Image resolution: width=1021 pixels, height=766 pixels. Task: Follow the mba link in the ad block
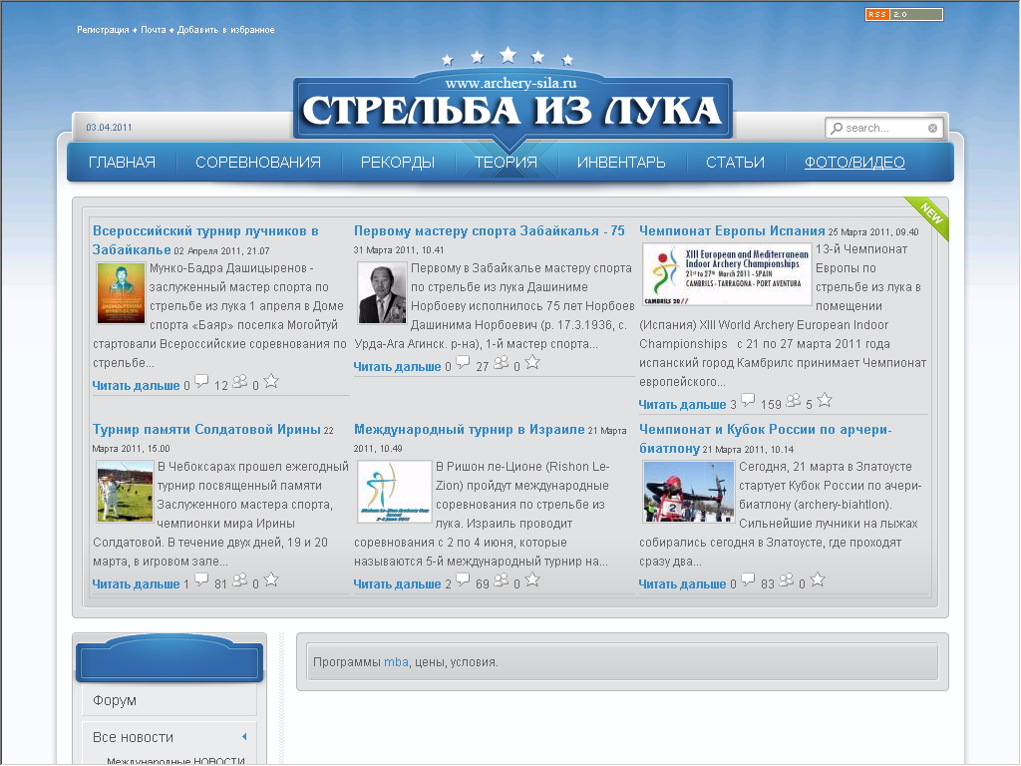396,662
